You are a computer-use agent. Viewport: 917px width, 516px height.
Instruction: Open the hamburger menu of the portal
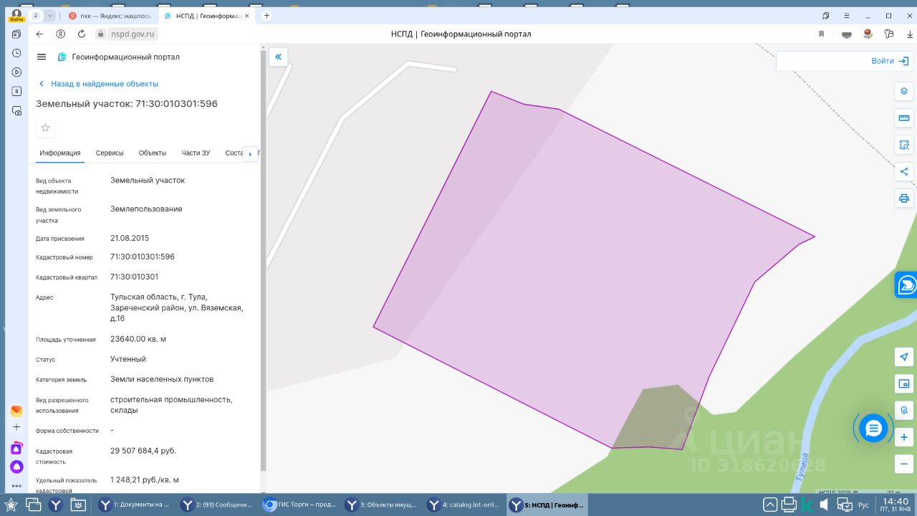click(x=42, y=57)
